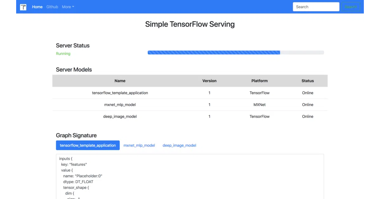
Task: Click the Graph Signature heading
Action: 76,135
